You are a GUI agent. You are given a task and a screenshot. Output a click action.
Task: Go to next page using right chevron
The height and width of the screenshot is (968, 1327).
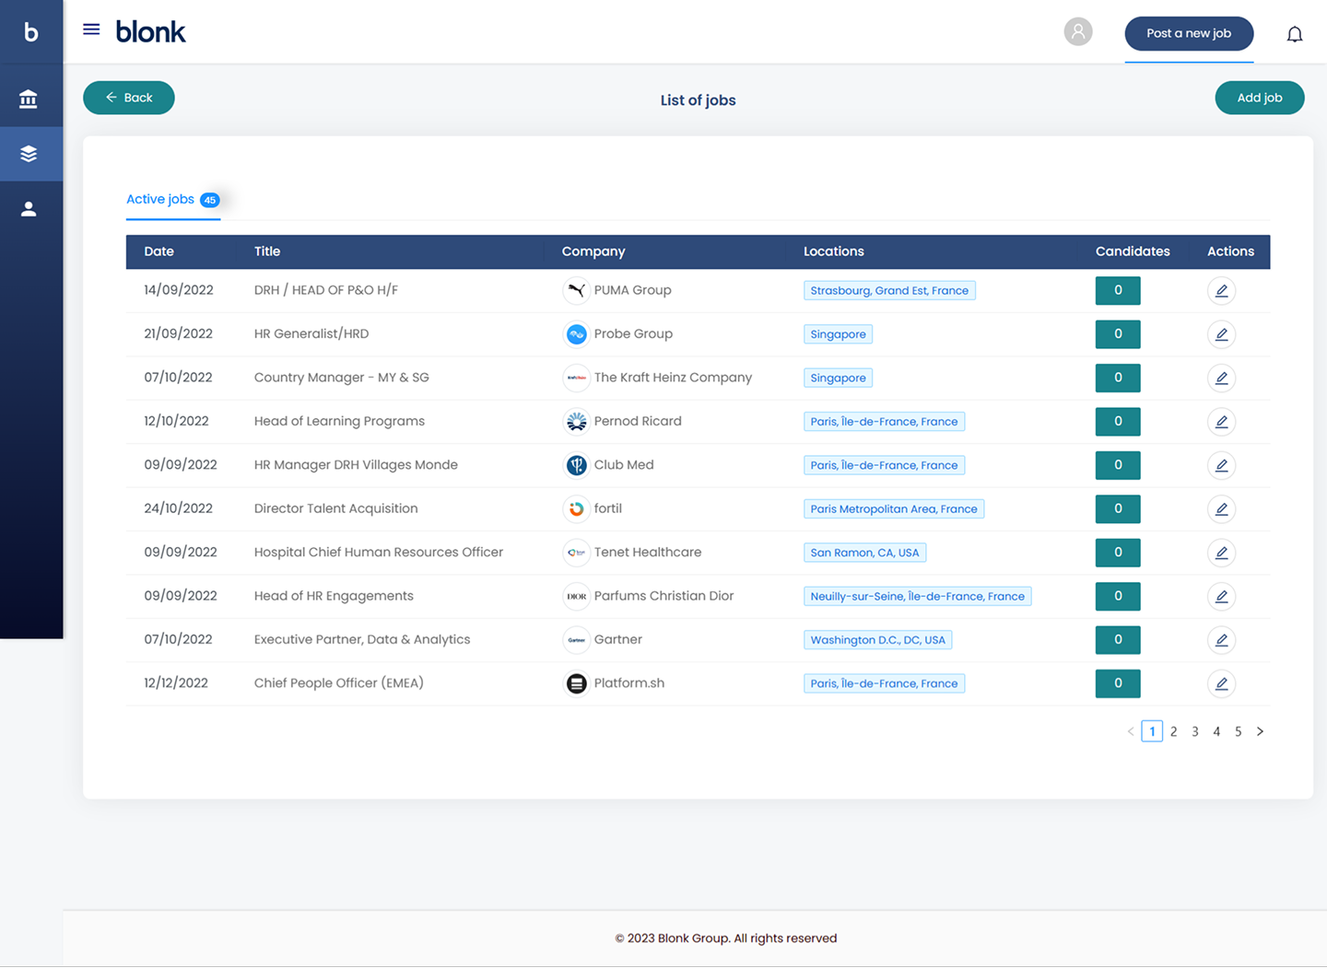click(x=1260, y=731)
